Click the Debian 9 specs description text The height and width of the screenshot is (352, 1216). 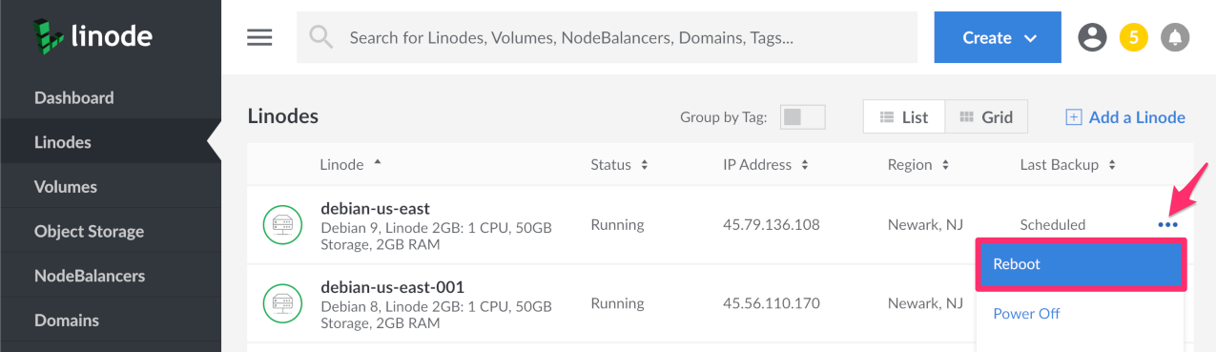point(436,237)
